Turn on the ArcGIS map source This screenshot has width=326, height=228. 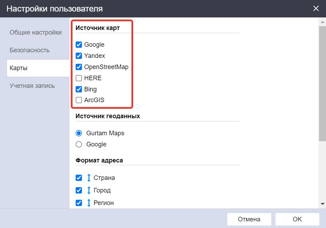tap(79, 100)
